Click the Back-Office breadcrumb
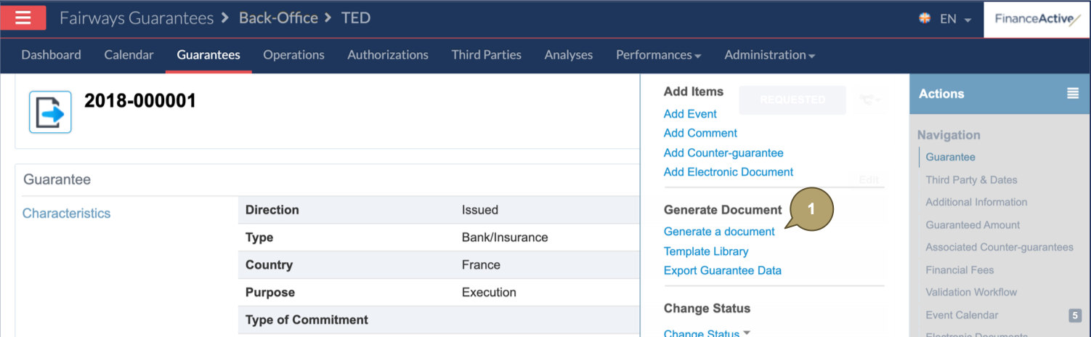The width and height of the screenshot is (1091, 337). pyautogui.click(x=278, y=18)
